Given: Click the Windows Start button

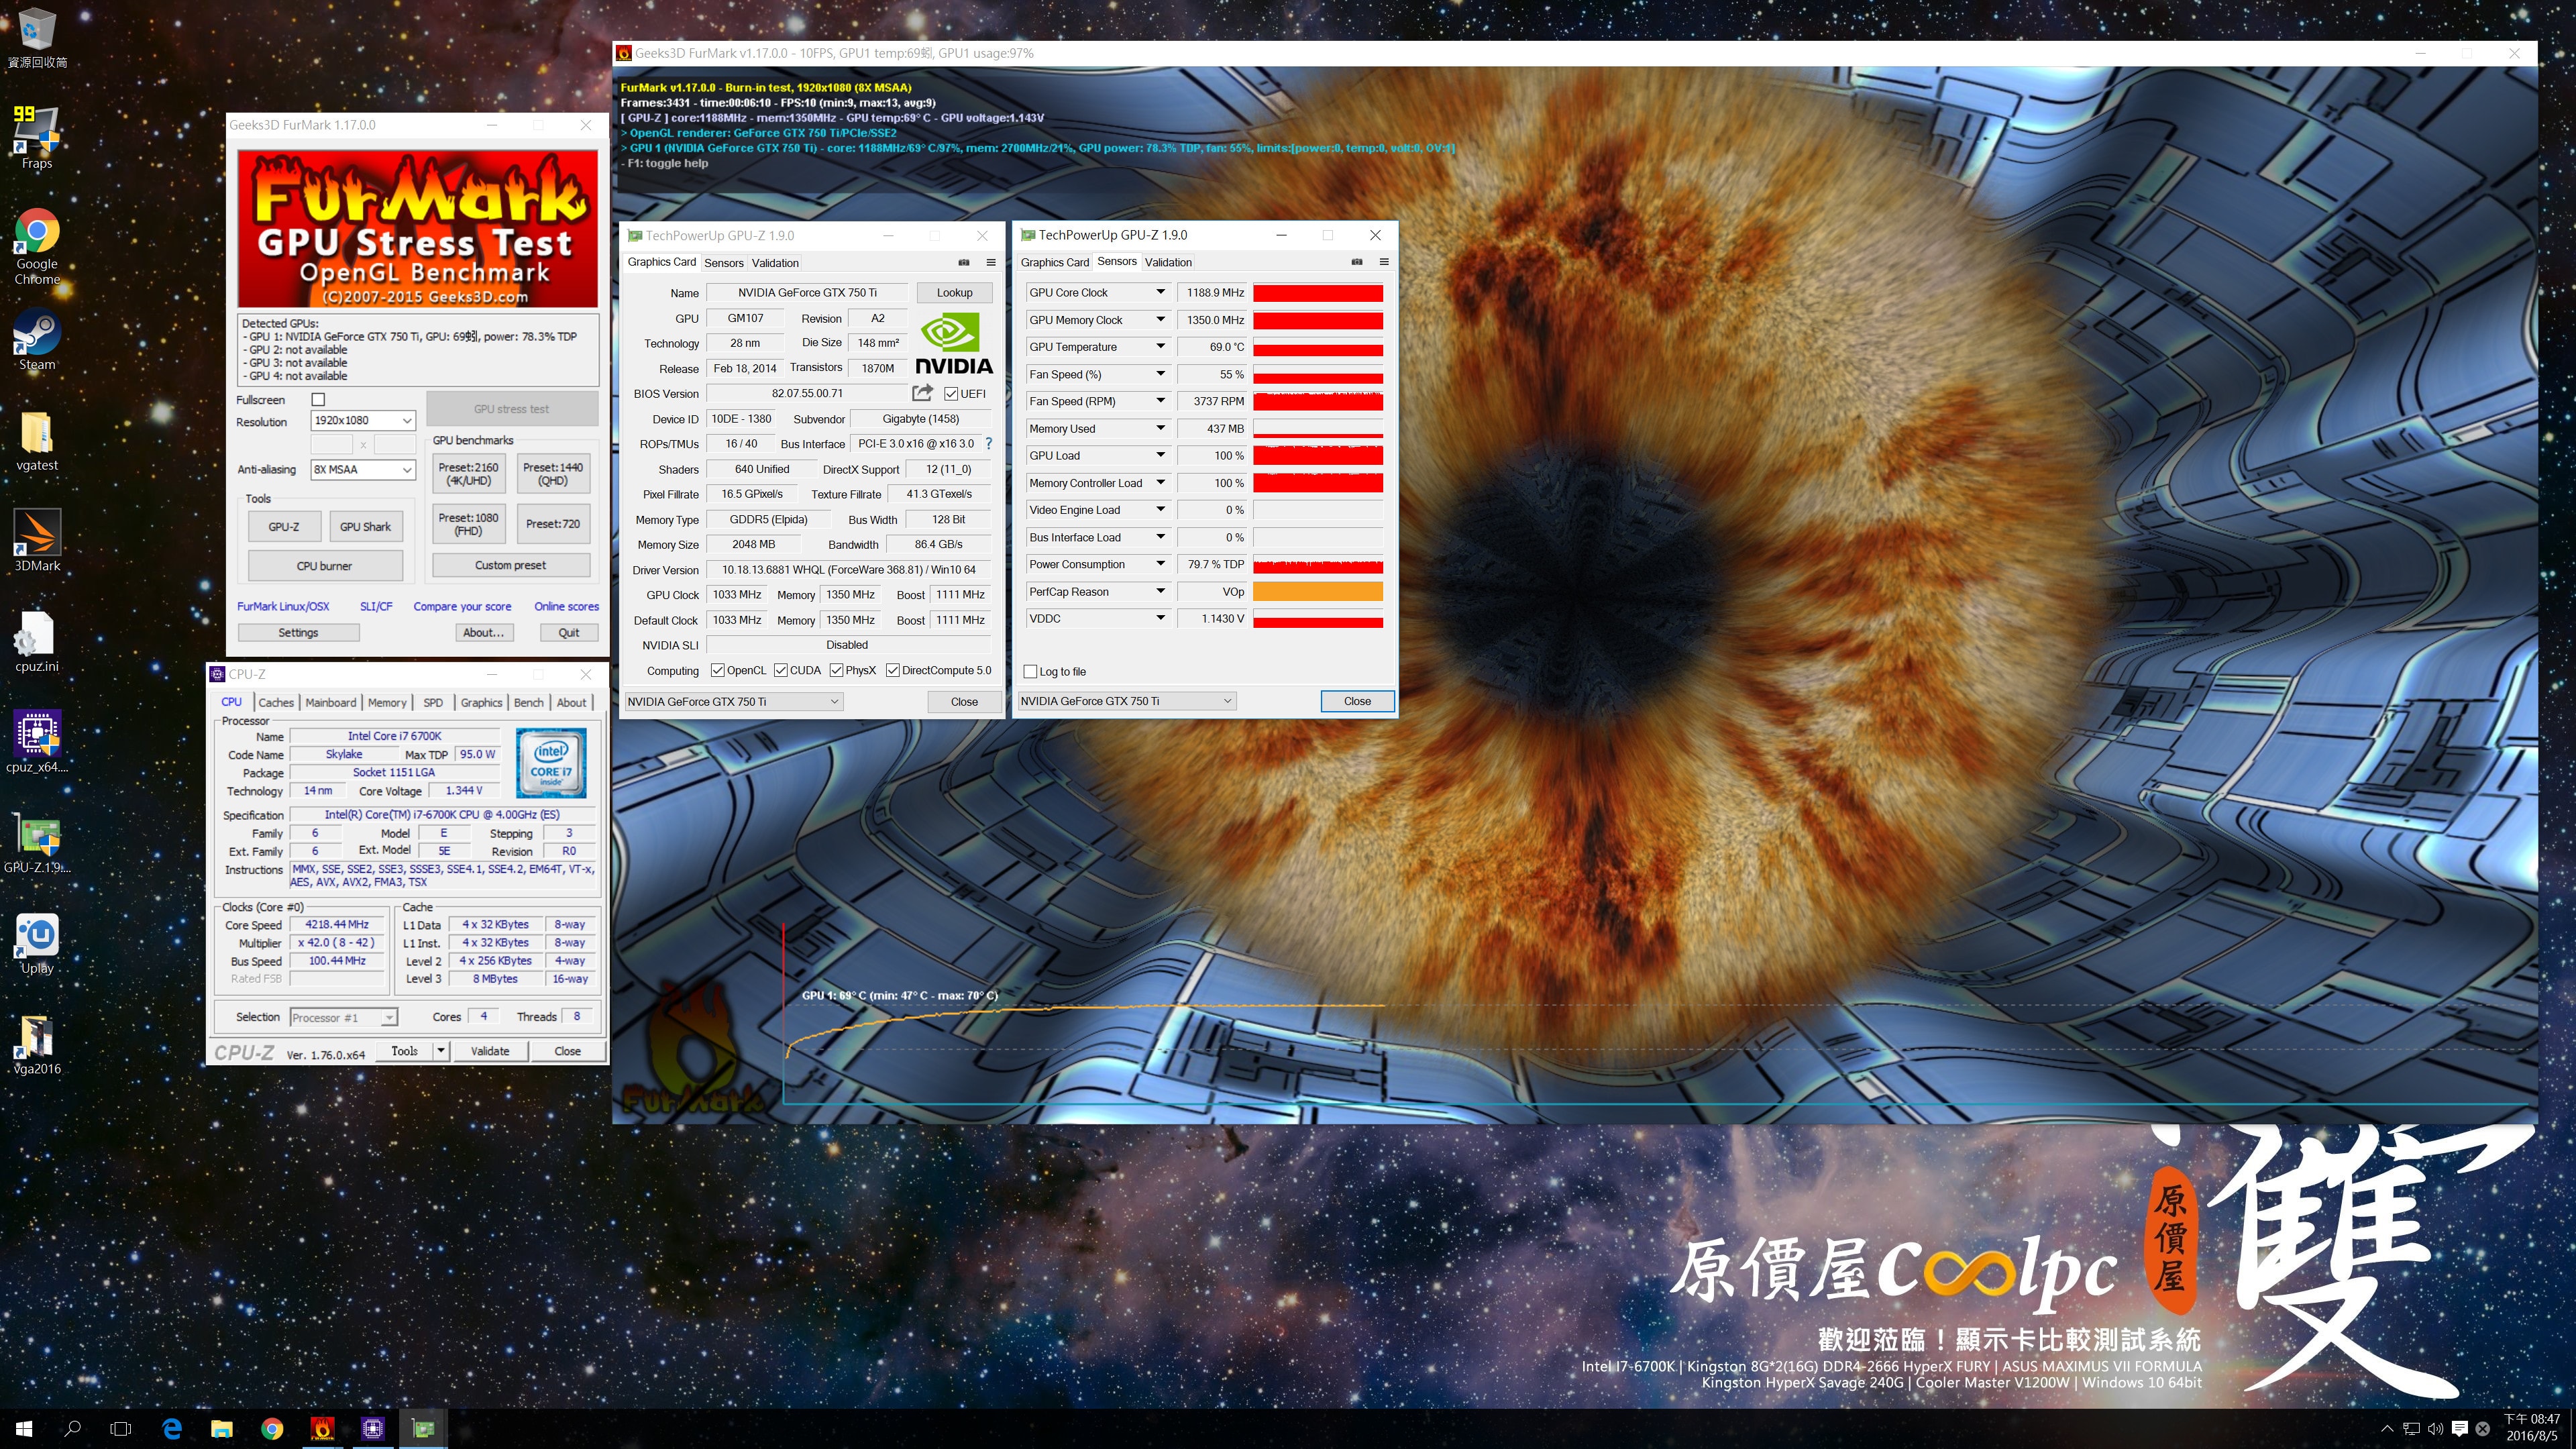Looking at the screenshot, I should click(x=24, y=1429).
